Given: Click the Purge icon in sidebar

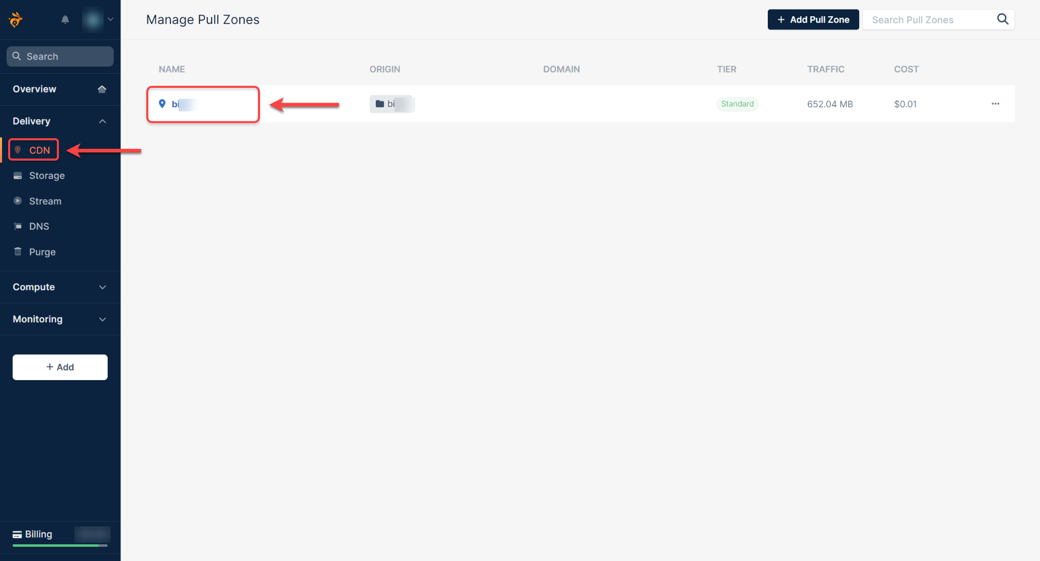Looking at the screenshot, I should (x=19, y=252).
